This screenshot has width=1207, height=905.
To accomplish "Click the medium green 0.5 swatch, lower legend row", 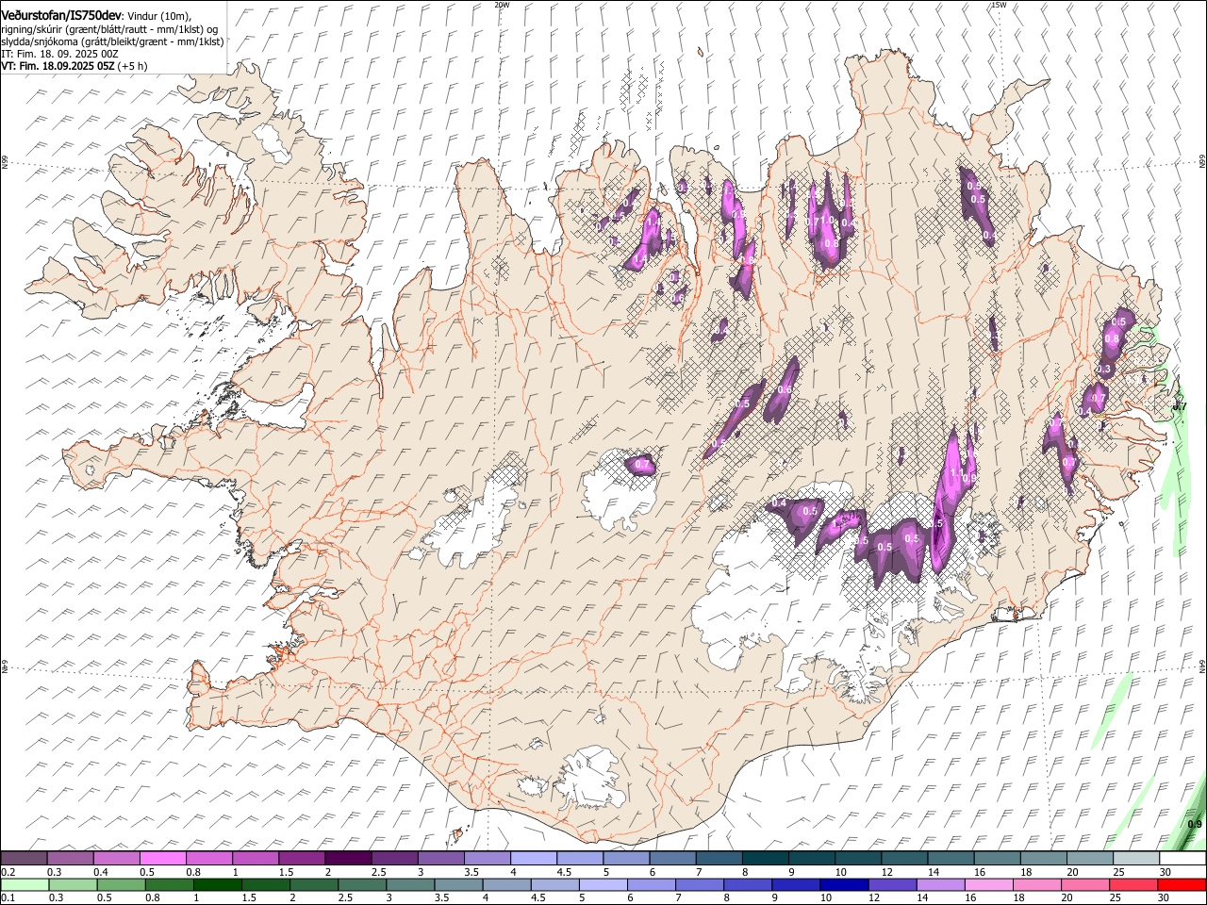I will (121, 884).
